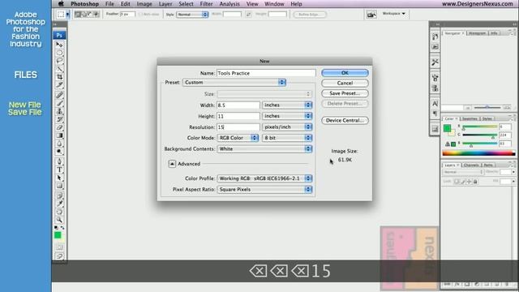Viewport: 519px width, 292px height.
Task: Open the Apple menu
Action: (x=61, y=4)
